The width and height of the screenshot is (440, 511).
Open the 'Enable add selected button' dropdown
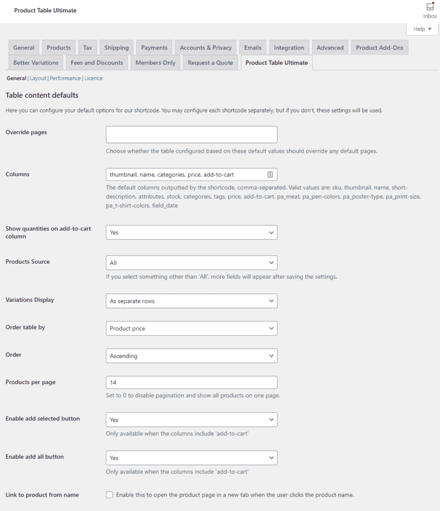pos(191,419)
